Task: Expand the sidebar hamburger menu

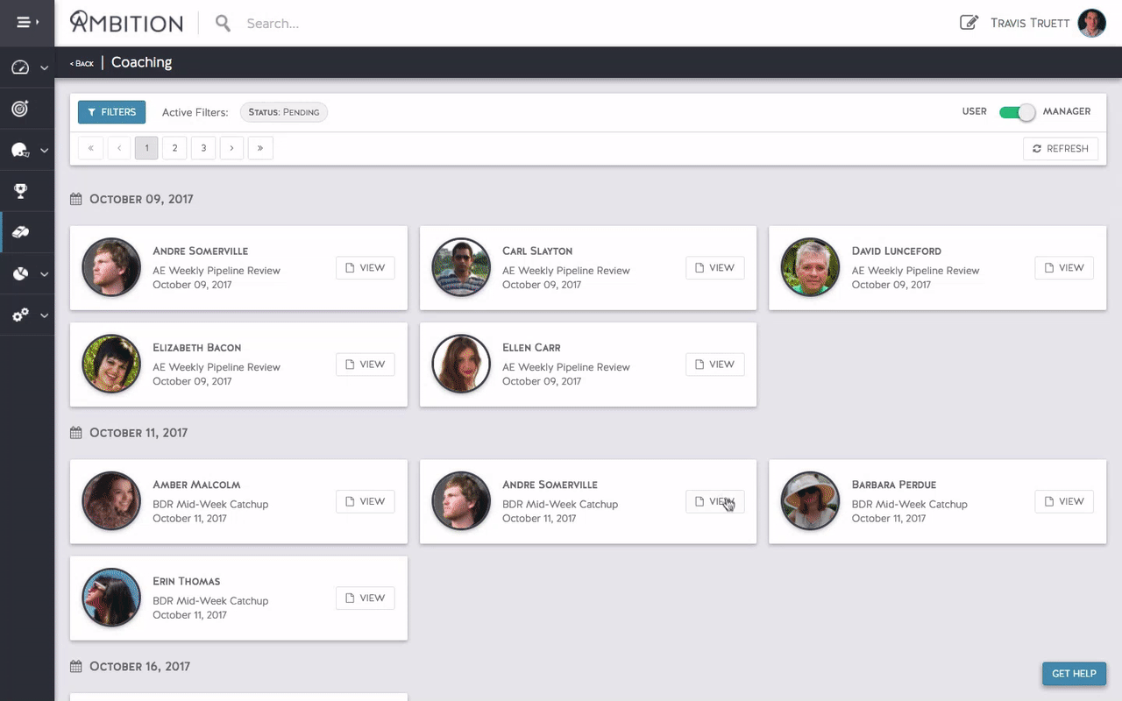Action: coord(27,23)
